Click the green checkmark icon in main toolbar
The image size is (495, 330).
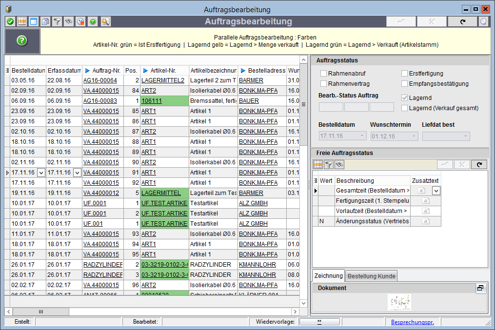pyautogui.click(x=10, y=21)
